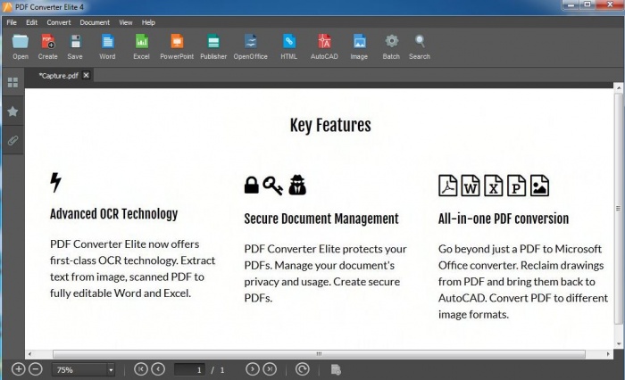The image size is (625, 380).
Task: Zoom out with the minus button
Action: point(36,369)
